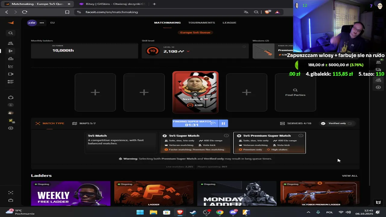Switch to the MATCHMAKING tab
The image size is (386, 217).
coord(167,23)
